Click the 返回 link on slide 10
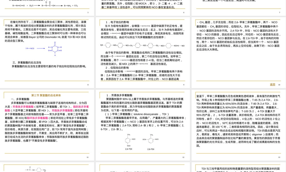 (273, 85)
